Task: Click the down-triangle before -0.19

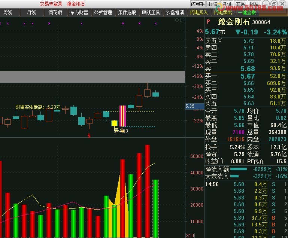Action: pos(238,32)
